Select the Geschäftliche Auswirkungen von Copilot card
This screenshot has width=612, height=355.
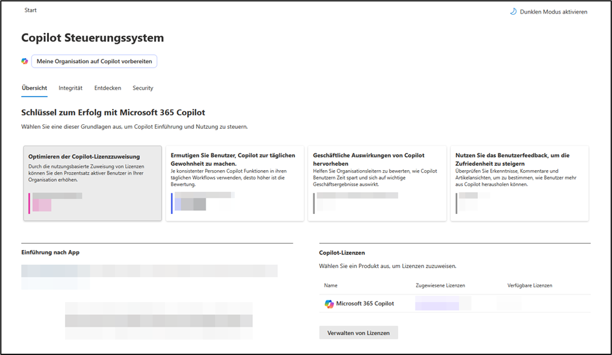[x=377, y=184]
